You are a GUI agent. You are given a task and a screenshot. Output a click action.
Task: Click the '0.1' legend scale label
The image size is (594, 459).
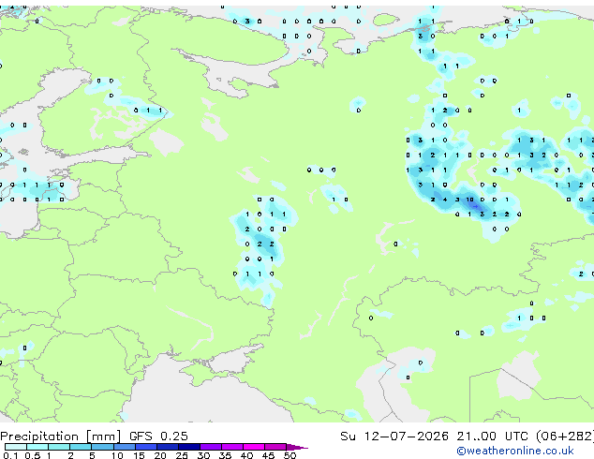10,455
